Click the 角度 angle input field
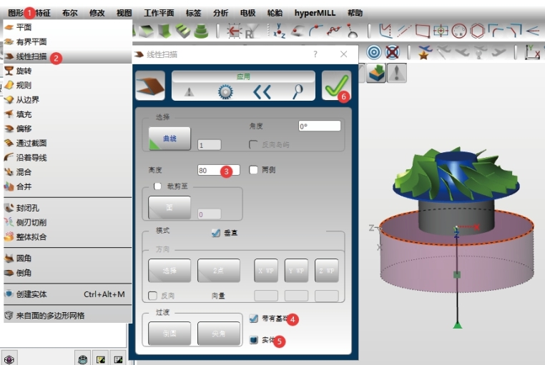This screenshot has width=545, height=365. pos(318,126)
